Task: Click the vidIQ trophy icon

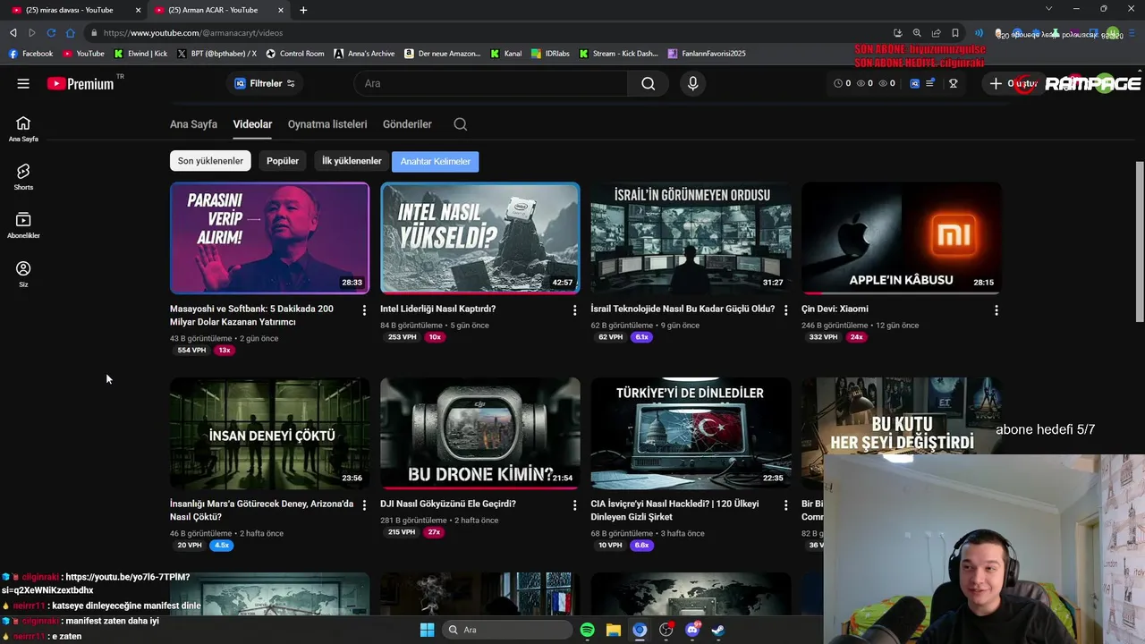Action: [x=954, y=83]
